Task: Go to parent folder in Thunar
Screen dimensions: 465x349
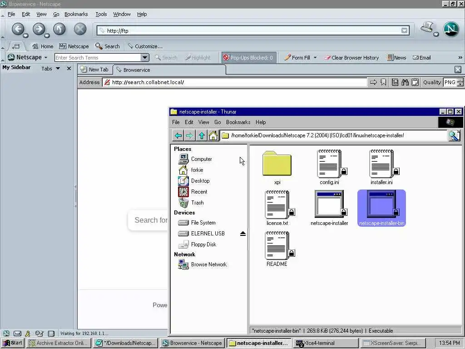Action: point(202,135)
